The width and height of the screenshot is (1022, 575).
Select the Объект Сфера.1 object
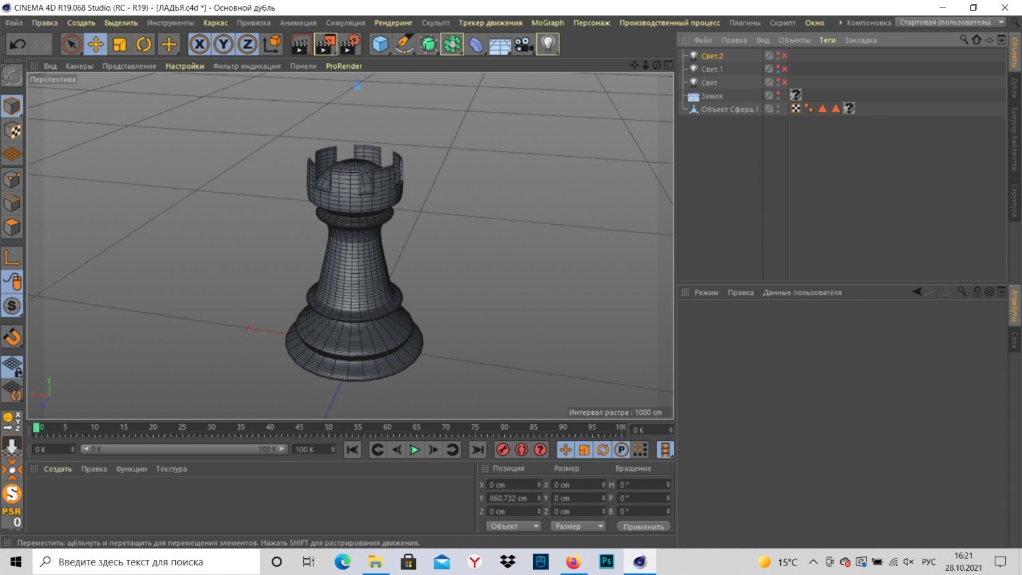pos(730,109)
